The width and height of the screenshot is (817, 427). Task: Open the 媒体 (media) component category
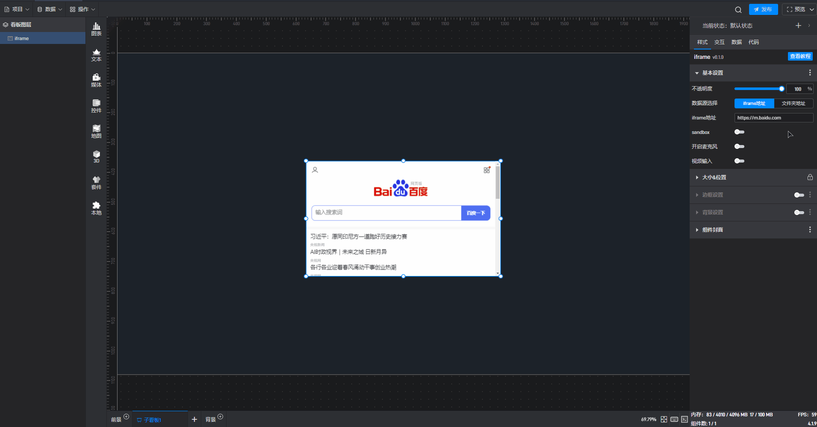point(97,80)
